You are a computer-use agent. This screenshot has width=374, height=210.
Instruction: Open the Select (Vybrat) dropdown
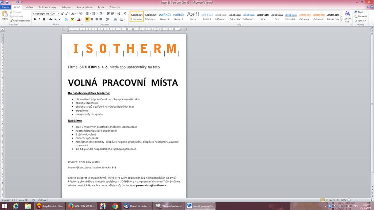click(360, 21)
